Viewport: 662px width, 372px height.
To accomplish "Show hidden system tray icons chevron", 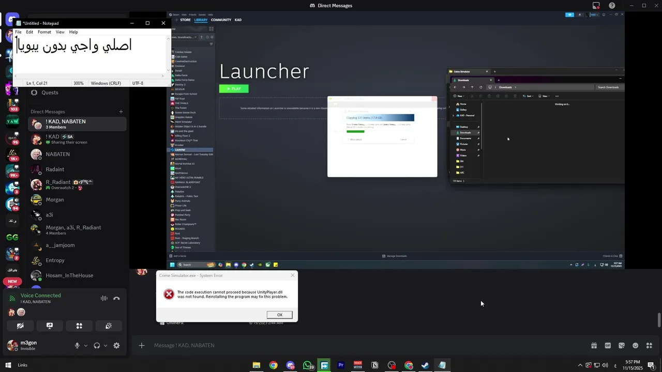I will pos(580,365).
